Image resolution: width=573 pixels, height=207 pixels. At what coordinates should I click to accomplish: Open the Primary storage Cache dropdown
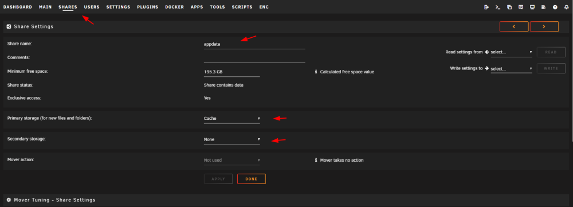point(232,119)
